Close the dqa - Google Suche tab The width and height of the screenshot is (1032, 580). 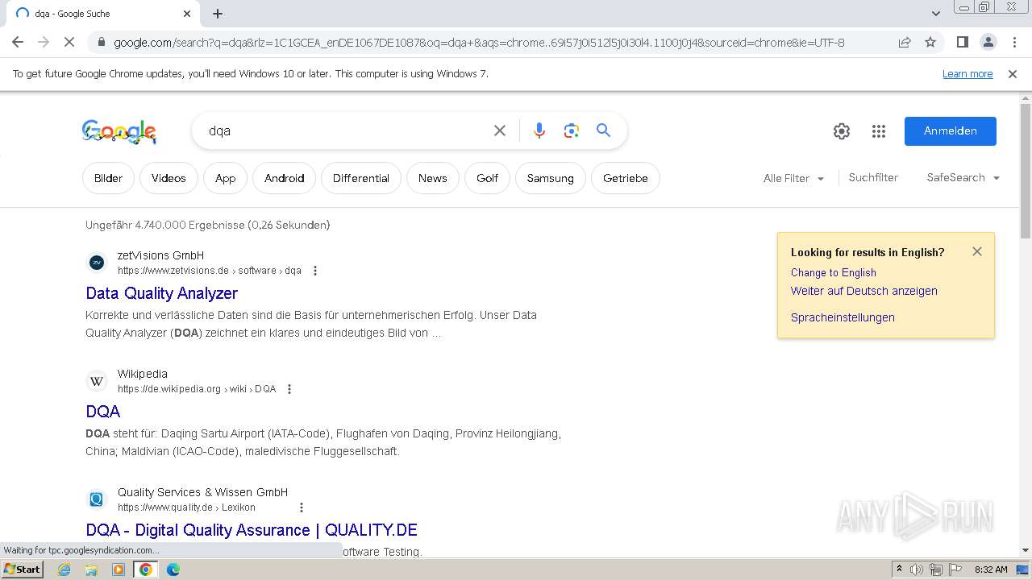(x=187, y=14)
